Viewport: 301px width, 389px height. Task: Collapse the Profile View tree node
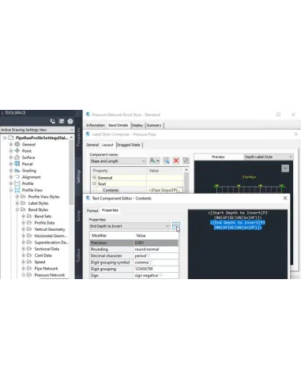tap(11, 190)
